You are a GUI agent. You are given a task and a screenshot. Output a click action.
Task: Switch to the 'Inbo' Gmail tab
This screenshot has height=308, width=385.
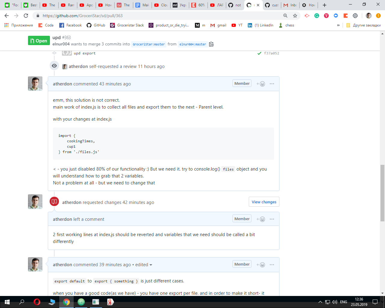(x=290, y=5)
